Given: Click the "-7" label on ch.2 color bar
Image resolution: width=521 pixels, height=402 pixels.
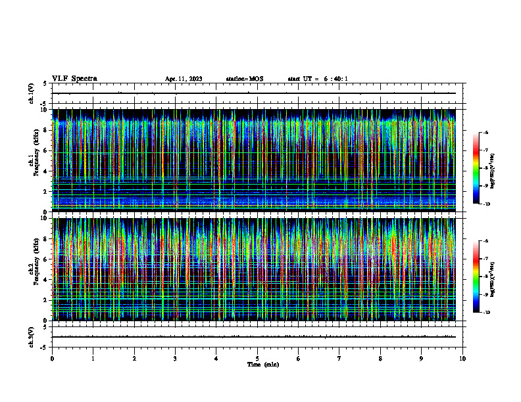Looking at the screenshot, I should click(x=485, y=259).
